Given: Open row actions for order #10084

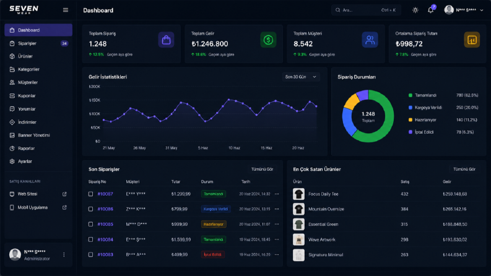Looking at the screenshot, I should [277, 239].
